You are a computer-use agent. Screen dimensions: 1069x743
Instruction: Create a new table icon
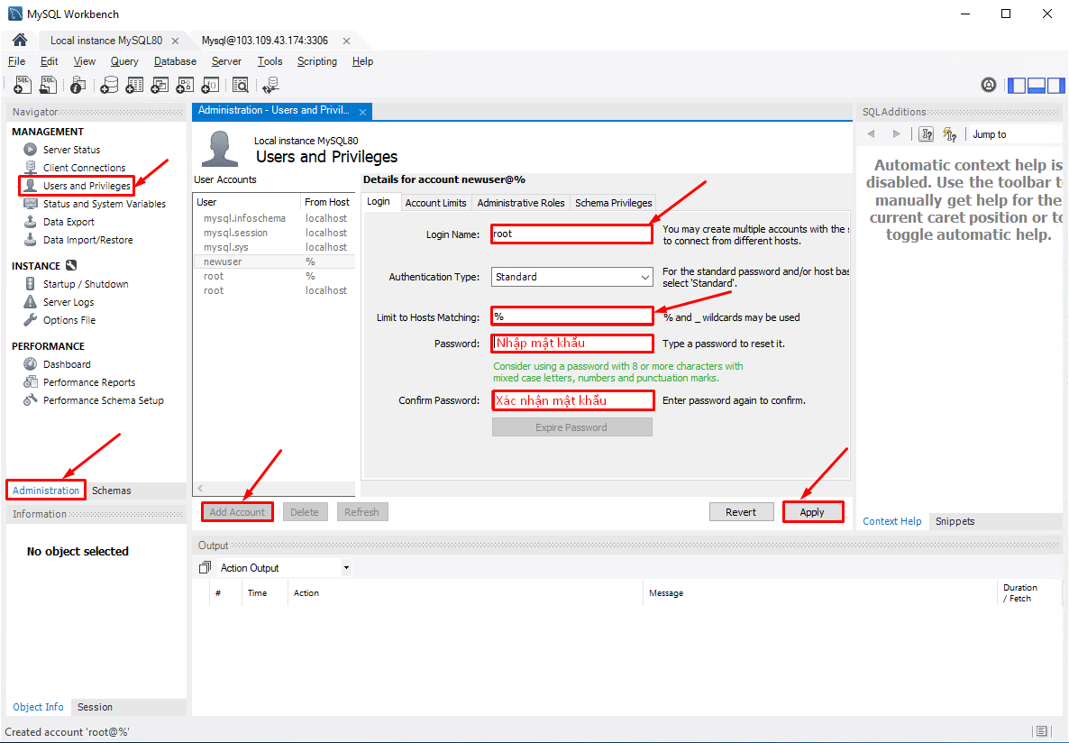click(x=134, y=85)
